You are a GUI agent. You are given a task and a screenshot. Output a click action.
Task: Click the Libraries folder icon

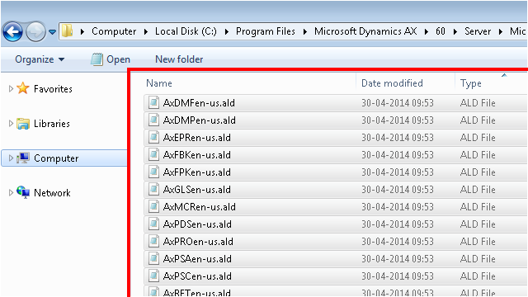23,123
